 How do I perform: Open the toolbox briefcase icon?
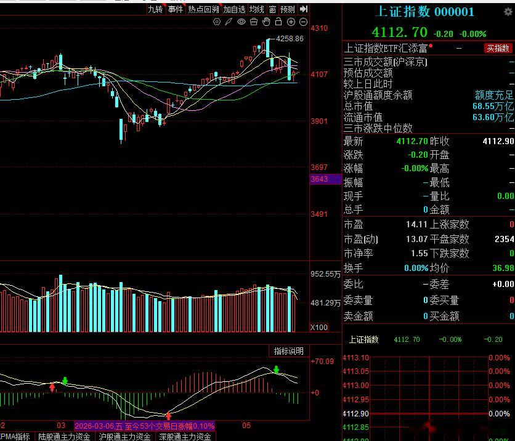[x=254, y=22]
